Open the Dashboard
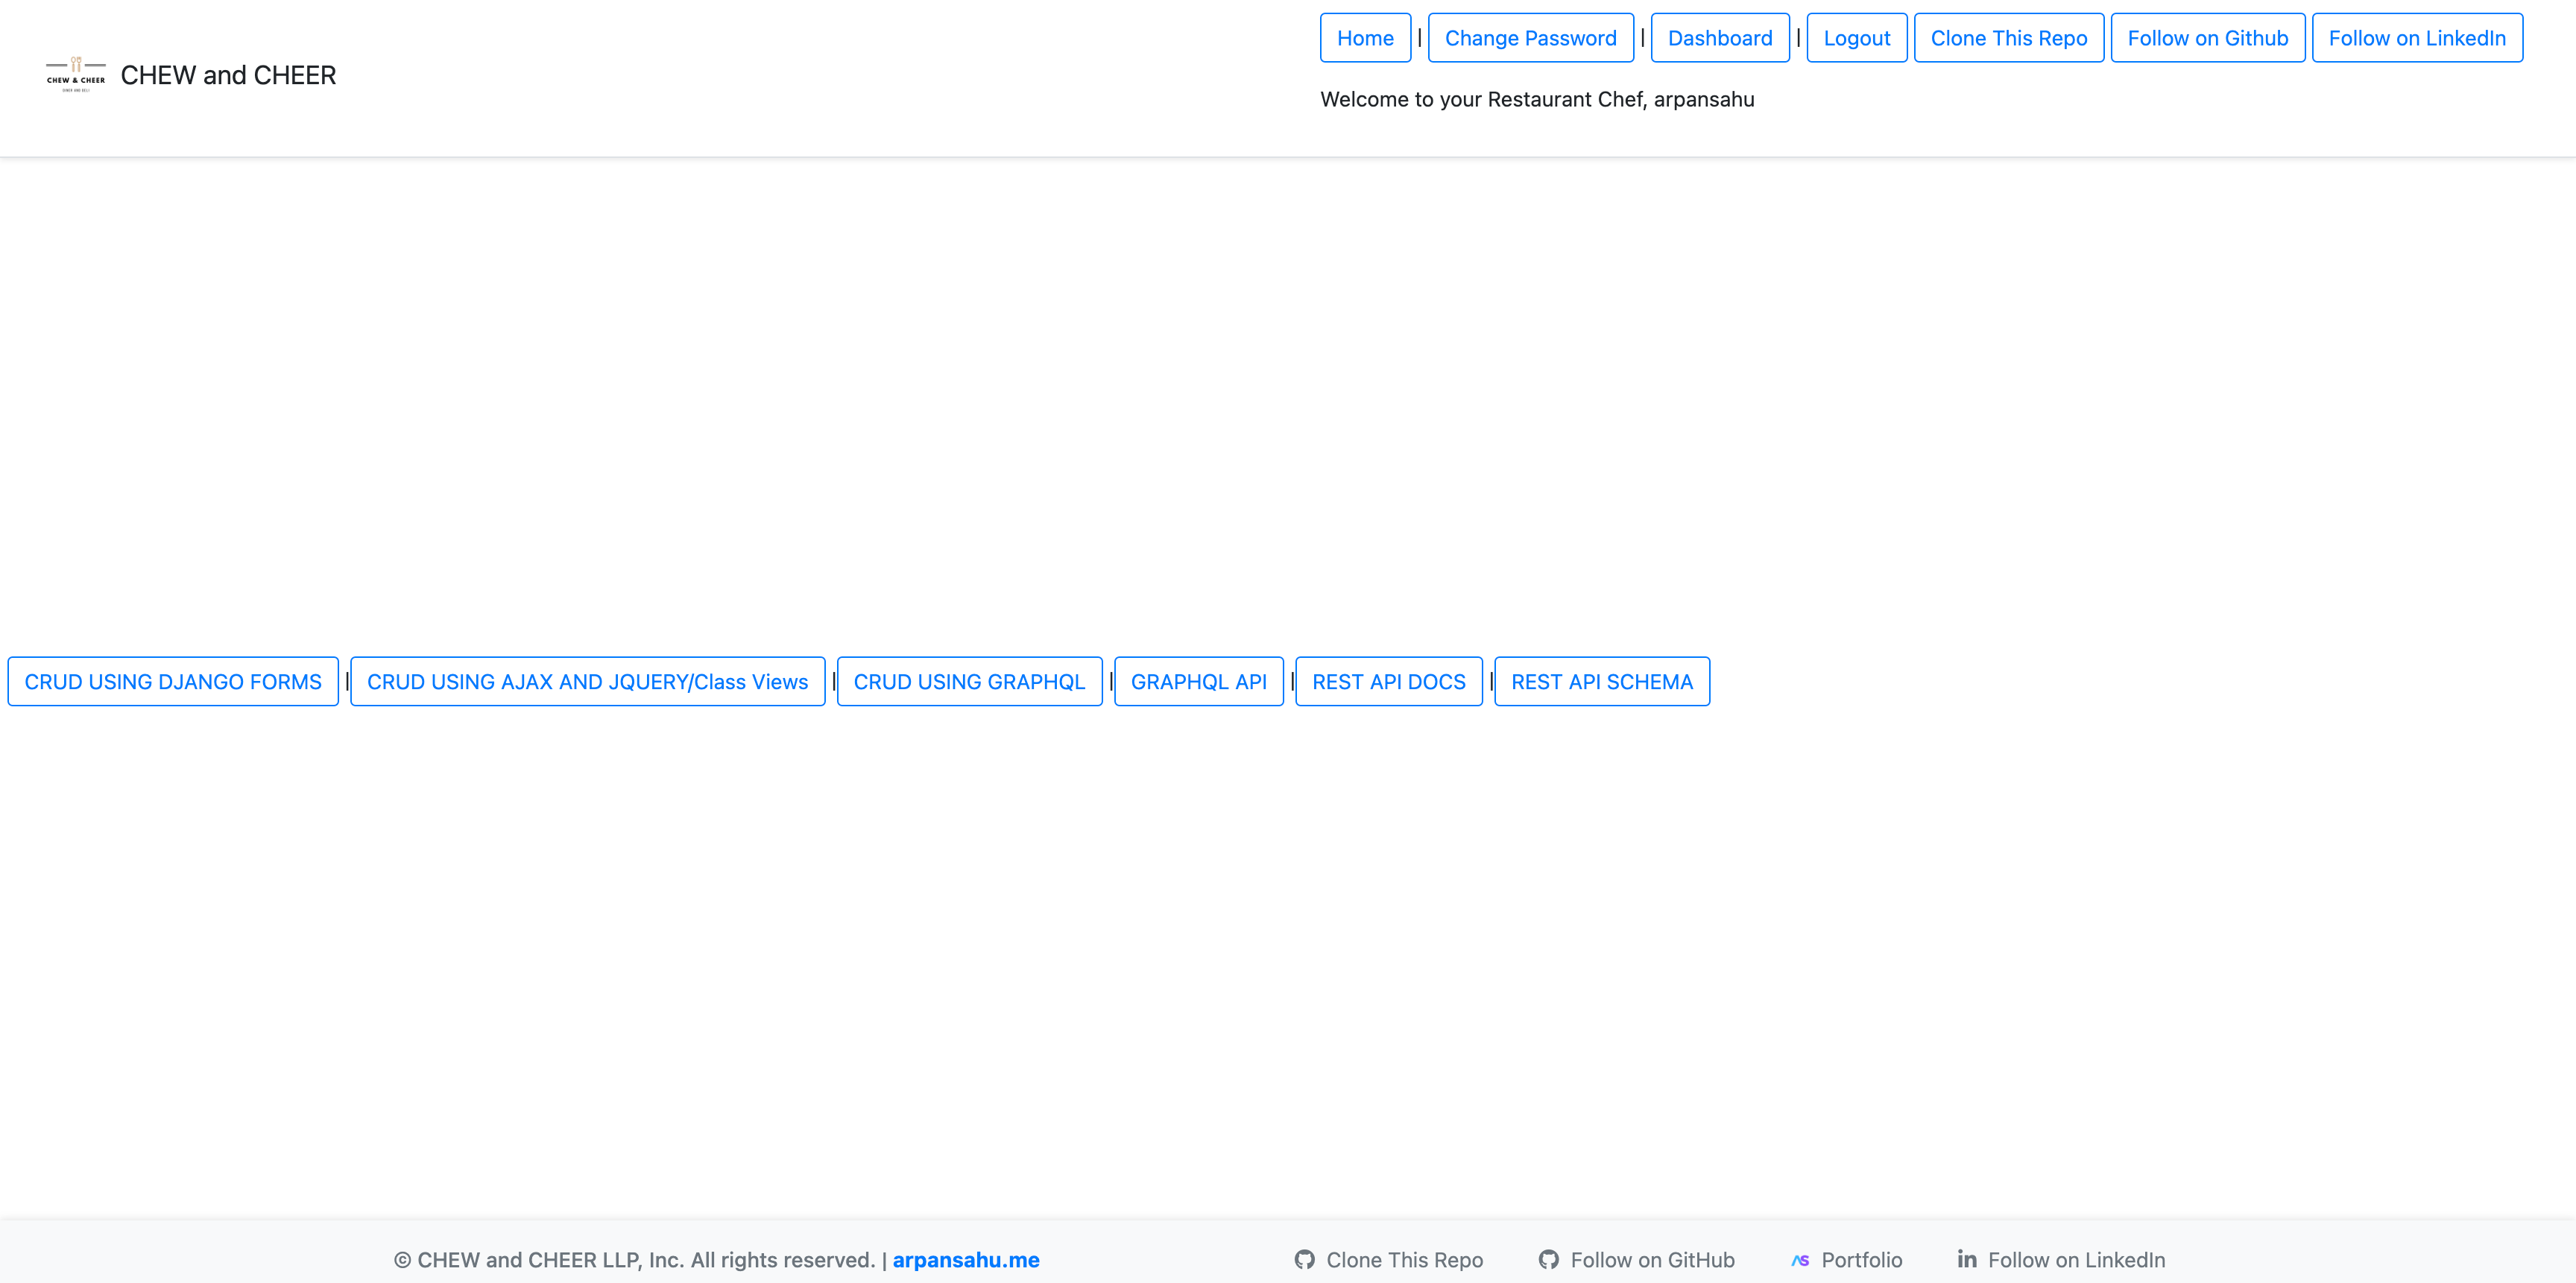Screen dimensions: 2576x1283 (1719, 38)
